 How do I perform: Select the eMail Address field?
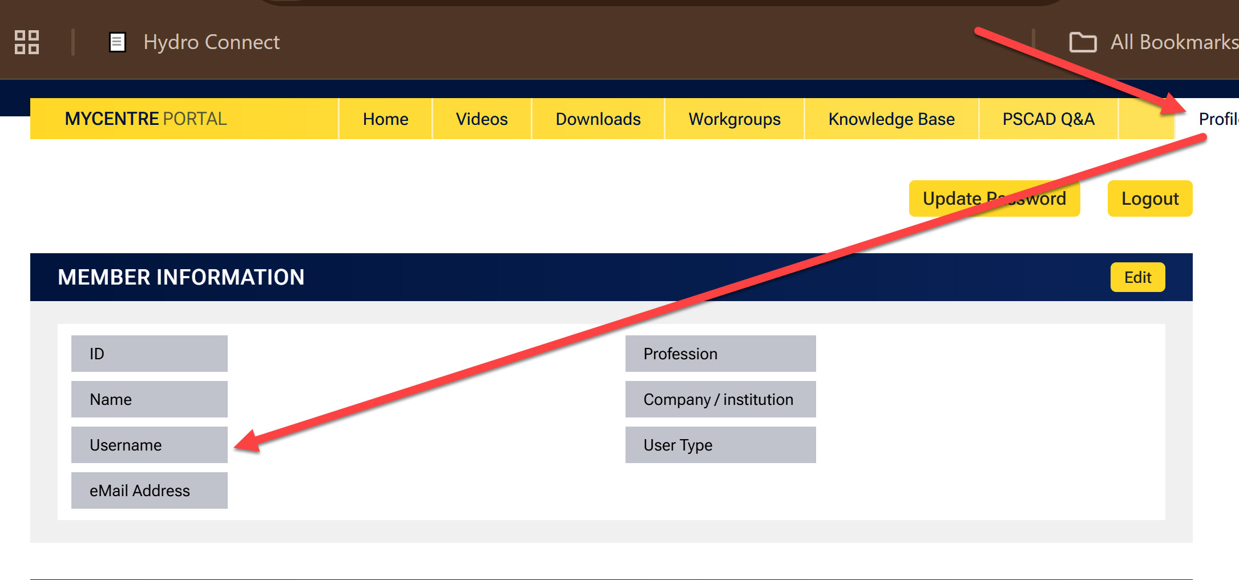click(149, 490)
